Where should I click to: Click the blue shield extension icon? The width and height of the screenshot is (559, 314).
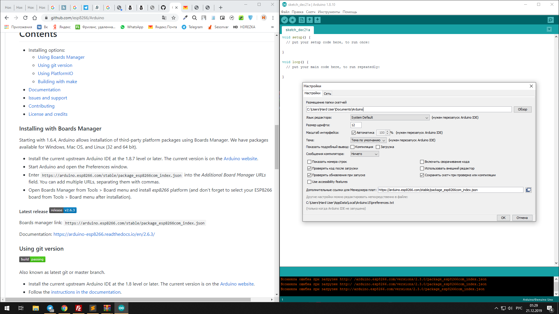250,18
